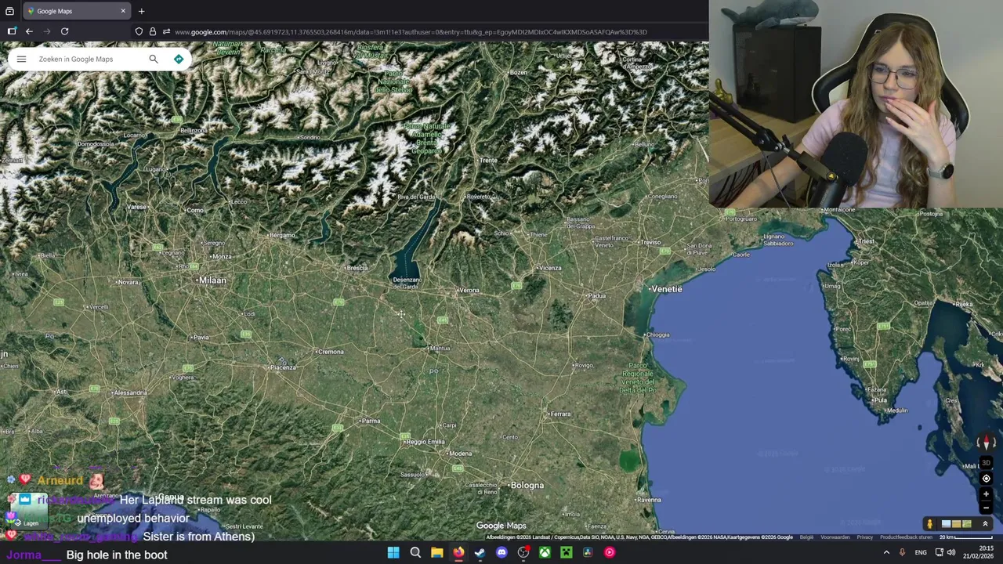This screenshot has height=564, width=1003.
Task: Open Steam from the taskbar
Action: pos(480,552)
